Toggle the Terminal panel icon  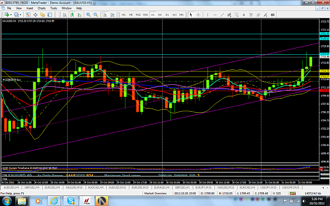[50, 15]
